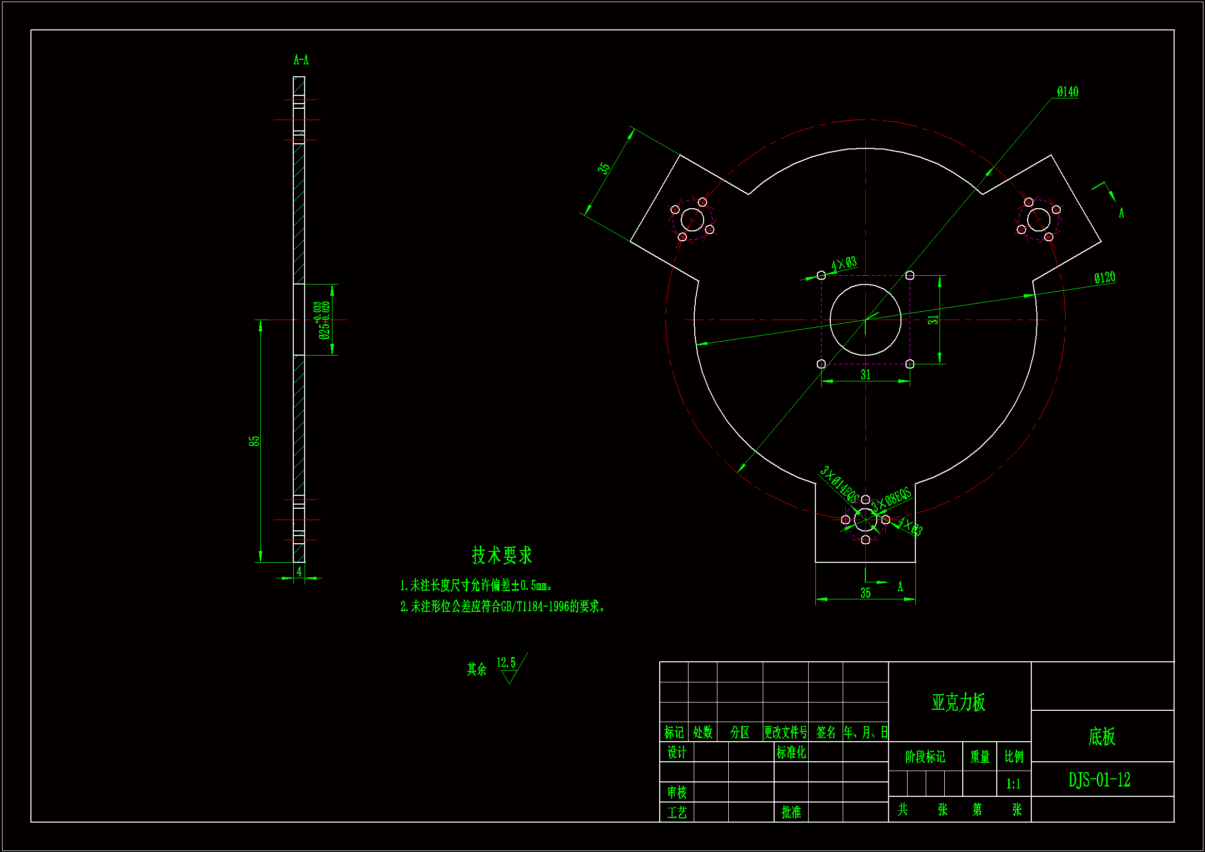Click the 35 dimension below bottom tab
Screen dimensions: 1205x852
[865, 593]
